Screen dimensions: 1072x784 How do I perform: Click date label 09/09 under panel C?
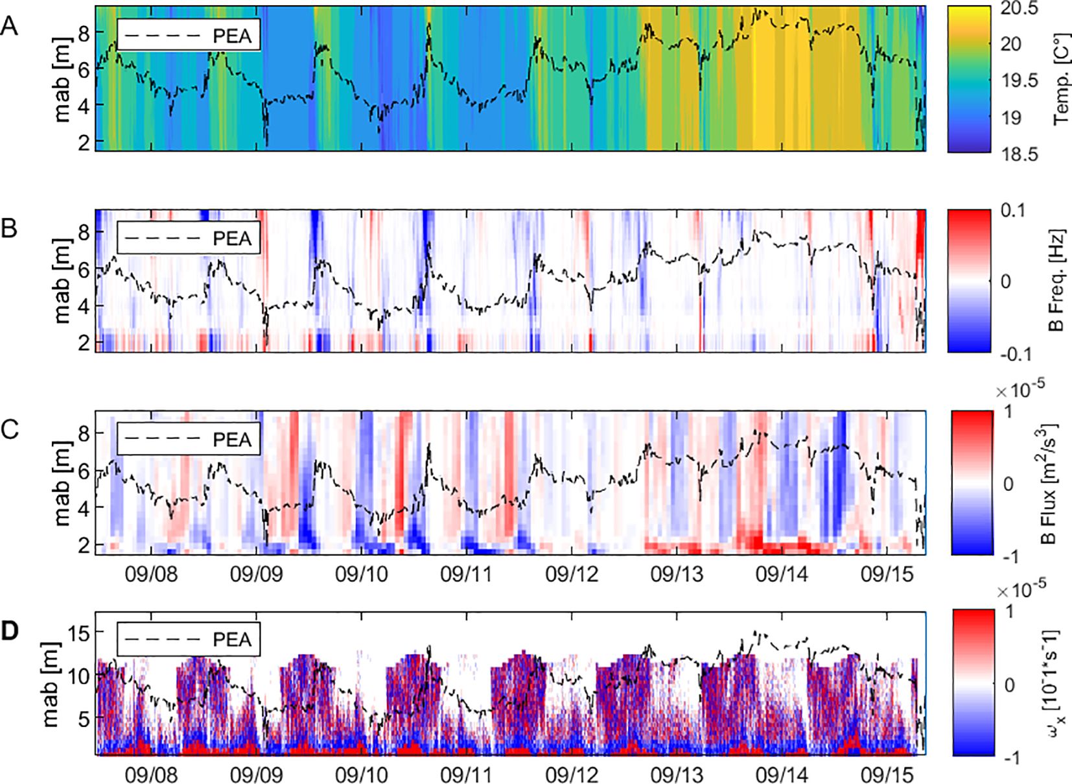click(x=257, y=574)
